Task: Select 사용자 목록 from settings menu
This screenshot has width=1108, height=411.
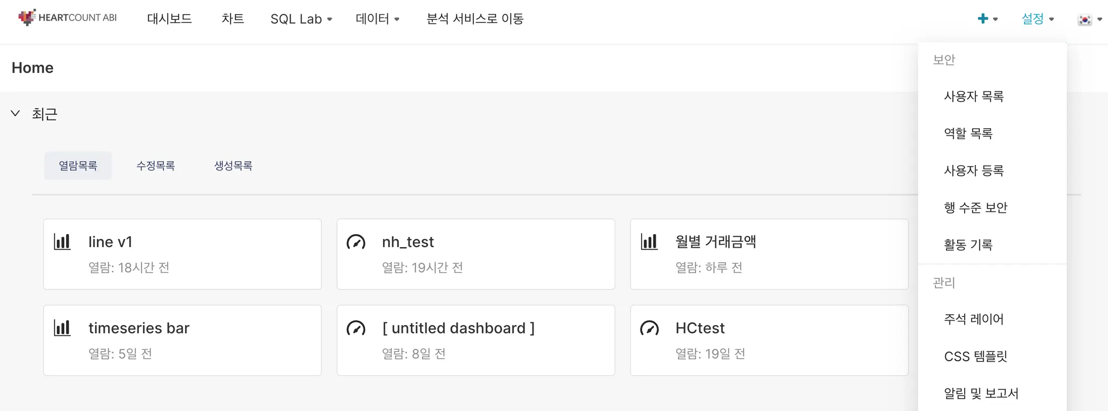Action: click(974, 96)
